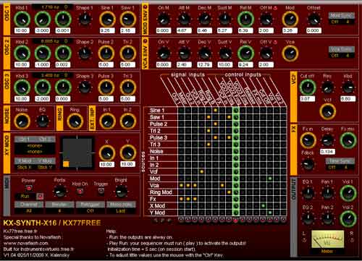Open the Run mode selector
The width and height of the screenshot is (362, 261).
(25, 197)
